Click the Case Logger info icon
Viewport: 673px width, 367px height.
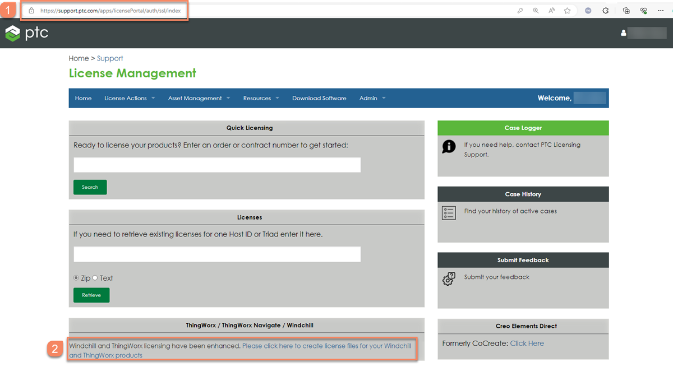pos(448,146)
